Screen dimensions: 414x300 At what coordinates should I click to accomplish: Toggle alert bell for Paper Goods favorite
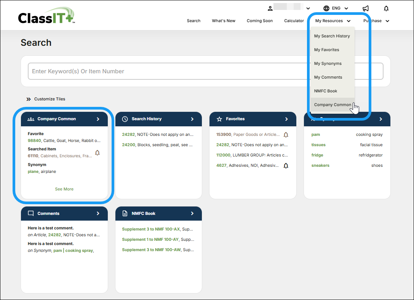[286, 135]
